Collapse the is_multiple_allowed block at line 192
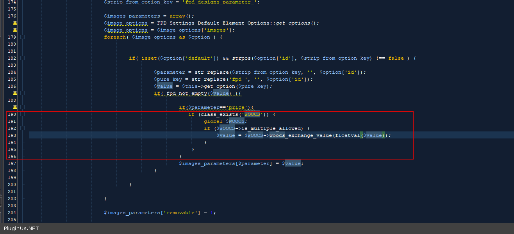The image size is (514, 234). point(22,128)
